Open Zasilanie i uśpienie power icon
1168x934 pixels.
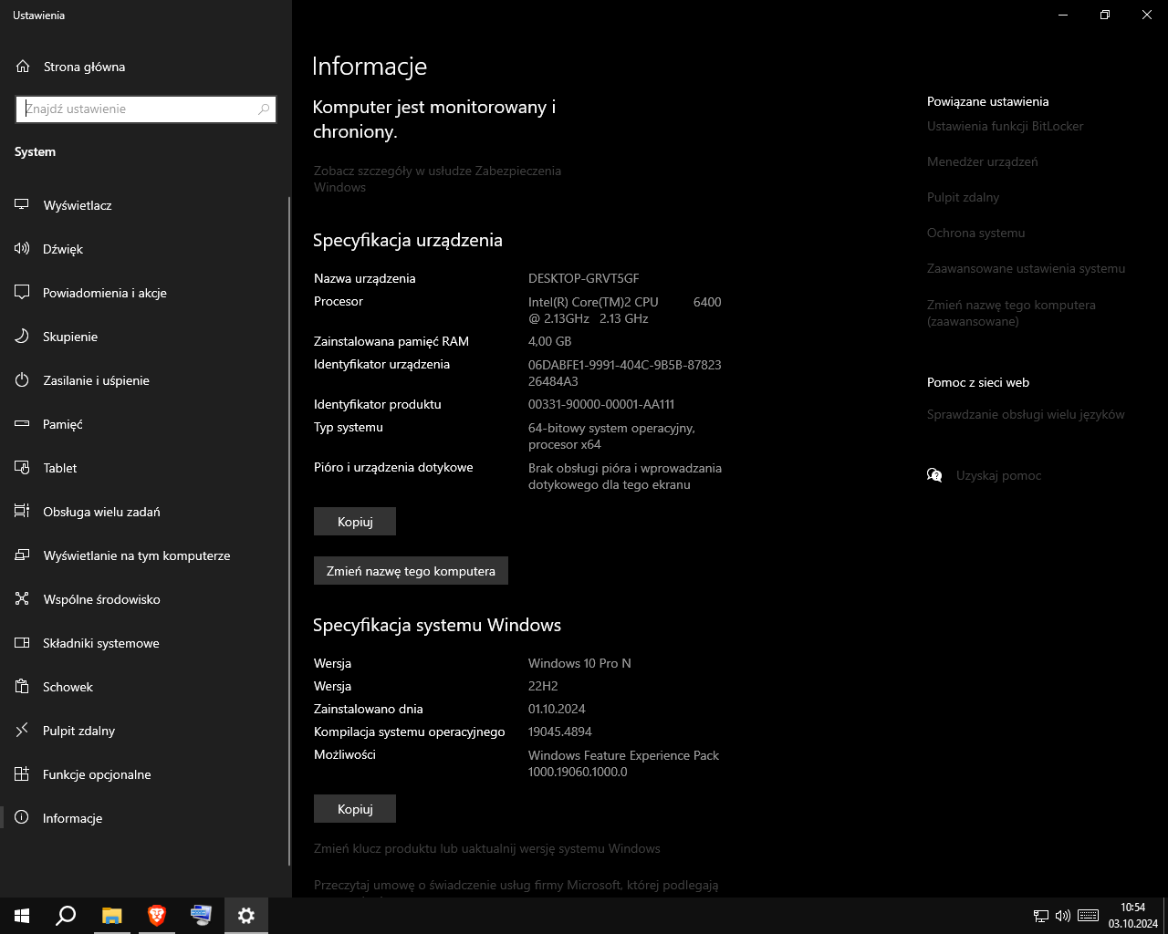click(22, 380)
